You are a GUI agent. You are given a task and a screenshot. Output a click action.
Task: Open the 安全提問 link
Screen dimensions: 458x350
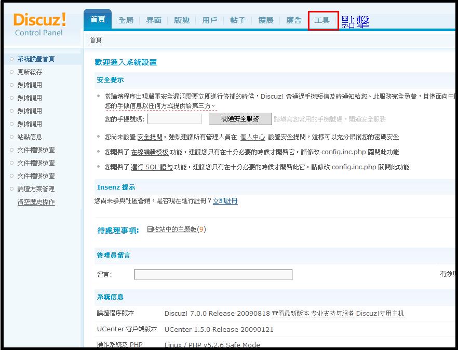click(150, 137)
